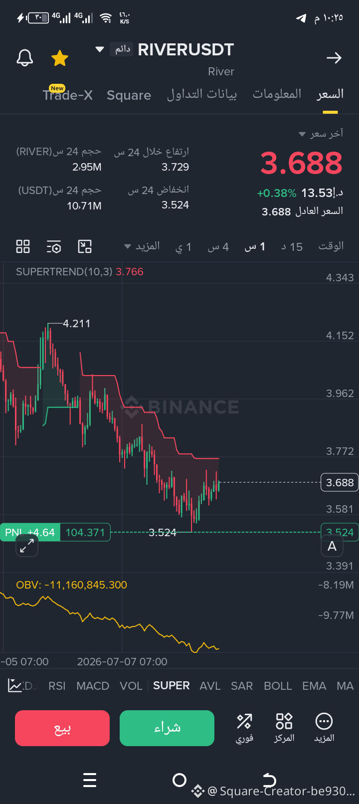
Task: Tap the green buy button
Action: [167, 728]
